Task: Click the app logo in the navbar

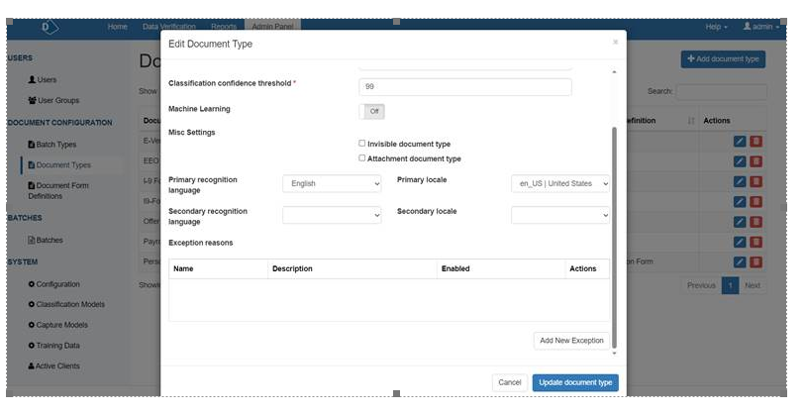Action: (50, 27)
